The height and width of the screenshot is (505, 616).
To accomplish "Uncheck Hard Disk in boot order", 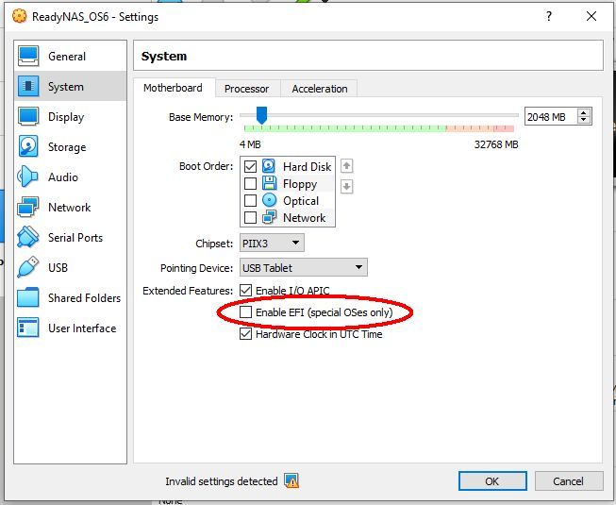I will (x=250, y=167).
